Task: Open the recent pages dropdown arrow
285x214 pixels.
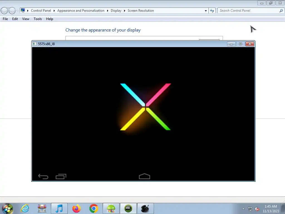Action: coord(18,11)
